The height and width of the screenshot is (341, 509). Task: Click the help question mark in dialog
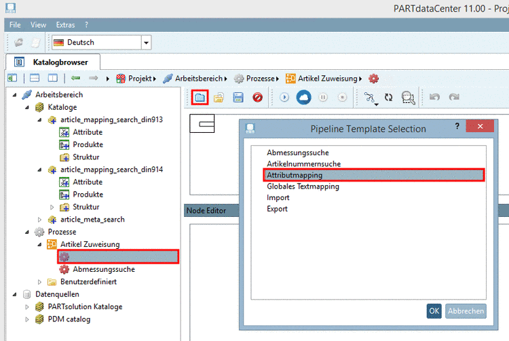coord(457,126)
